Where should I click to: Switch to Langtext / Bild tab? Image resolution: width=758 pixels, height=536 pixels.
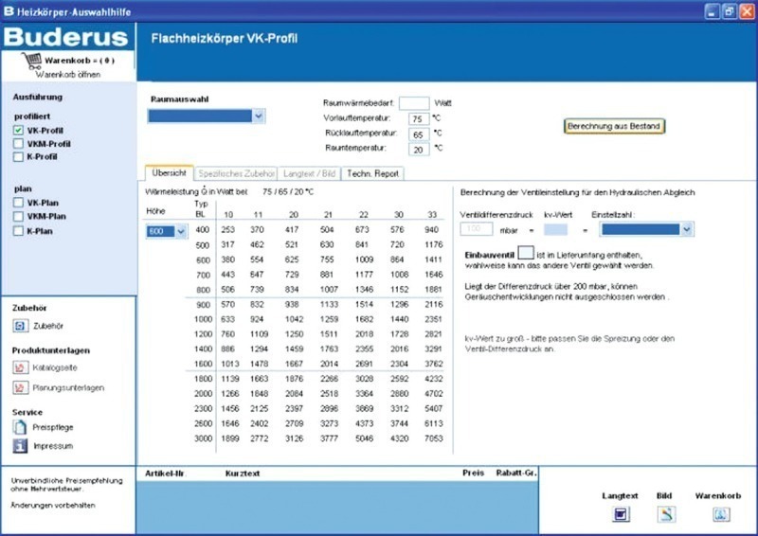pyautogui.click(x=310, y=173)
